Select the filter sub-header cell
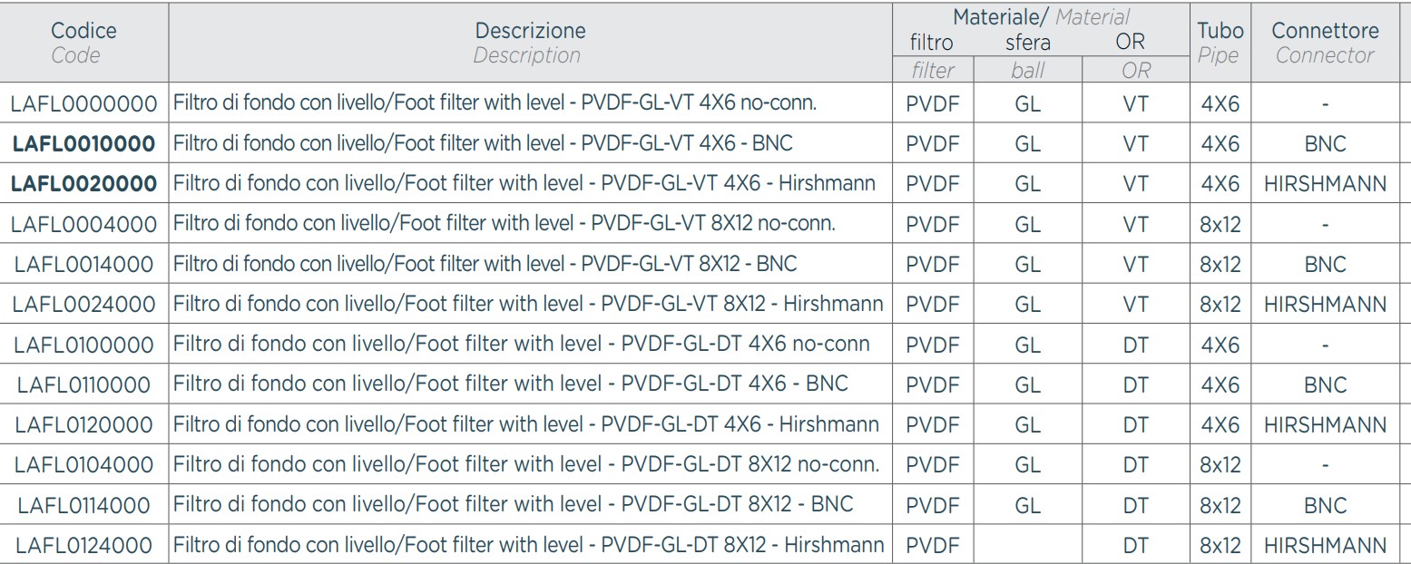1411x564 pixels. (931, 71)
